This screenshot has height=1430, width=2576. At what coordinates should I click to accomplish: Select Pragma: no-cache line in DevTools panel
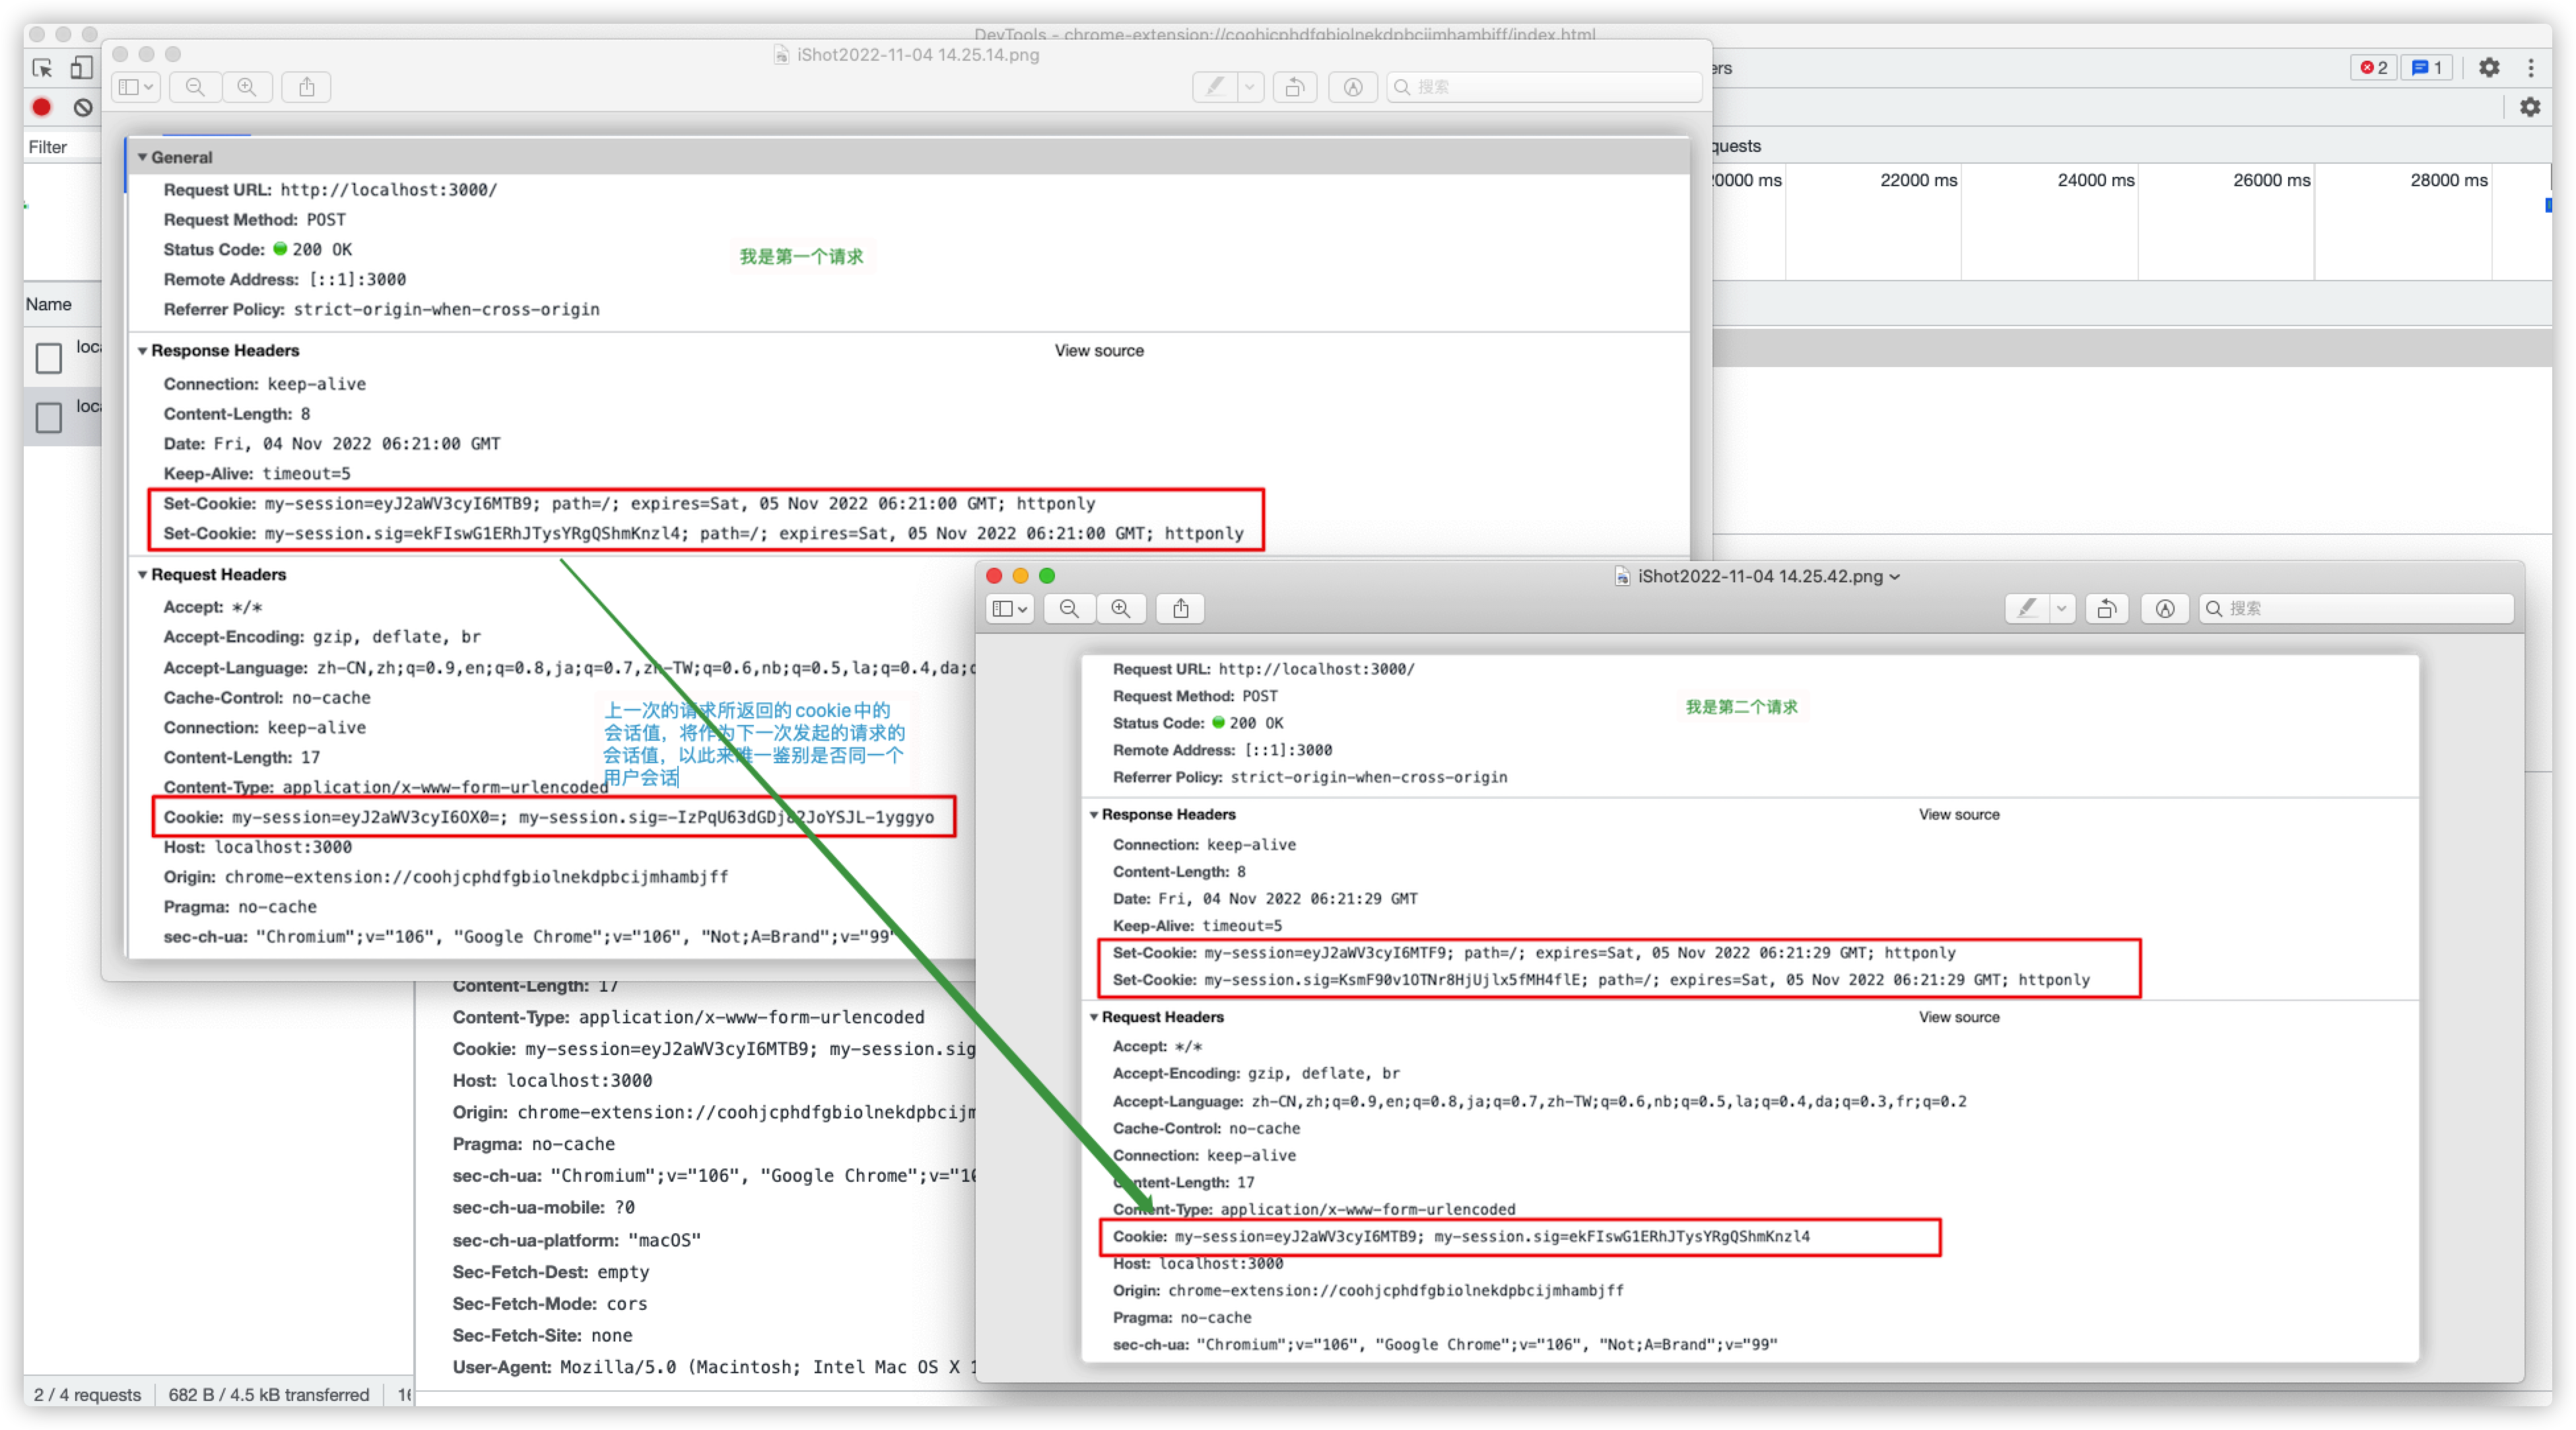click(534, 1144)
